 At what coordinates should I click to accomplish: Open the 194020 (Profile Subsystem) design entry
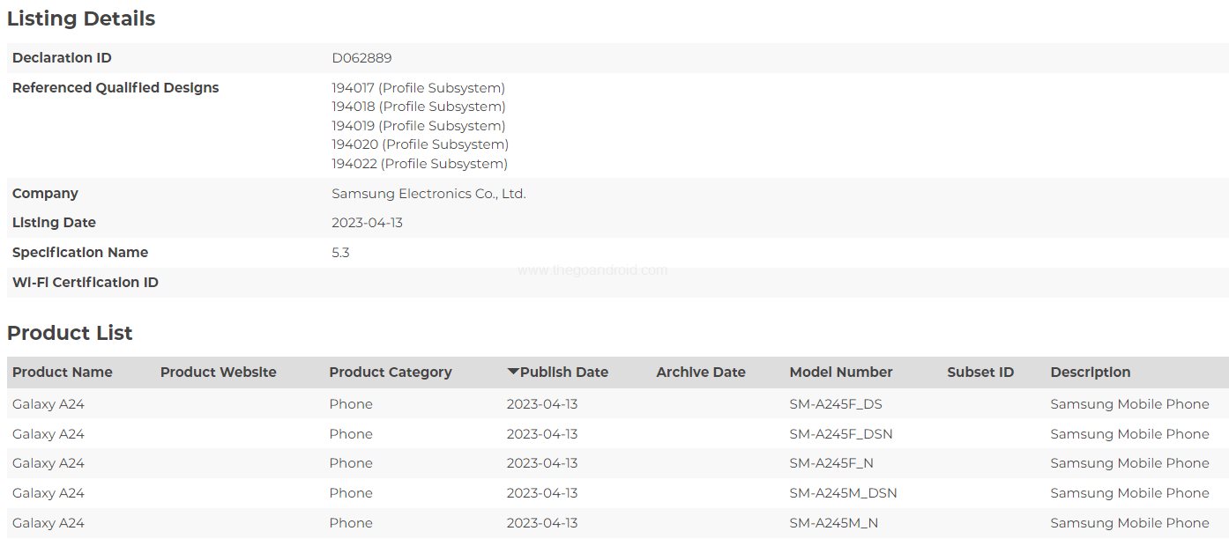(x=420, y=144)
